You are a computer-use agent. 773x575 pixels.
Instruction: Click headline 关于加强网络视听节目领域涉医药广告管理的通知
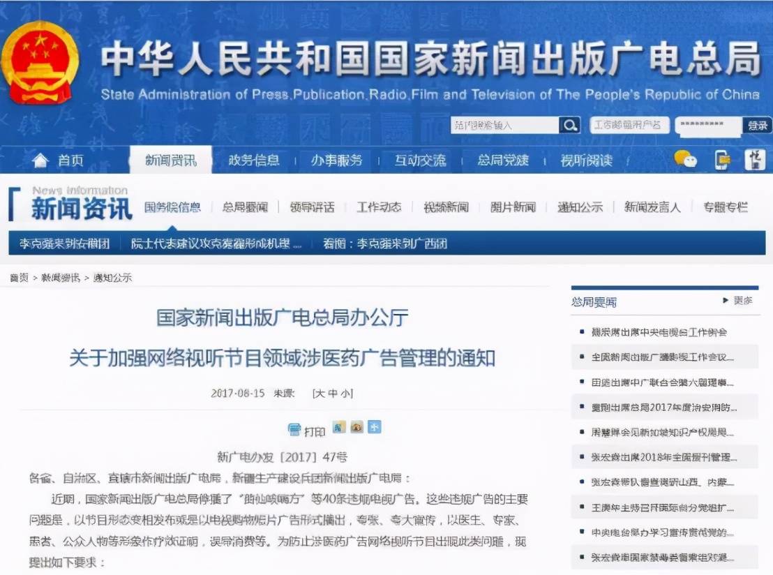coord(282,358)
